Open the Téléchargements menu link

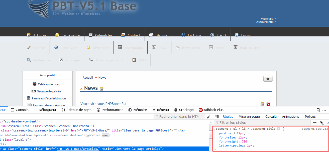click(109, 60)
